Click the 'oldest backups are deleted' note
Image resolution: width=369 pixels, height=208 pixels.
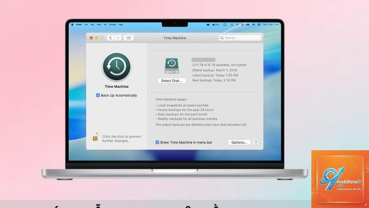201,124
